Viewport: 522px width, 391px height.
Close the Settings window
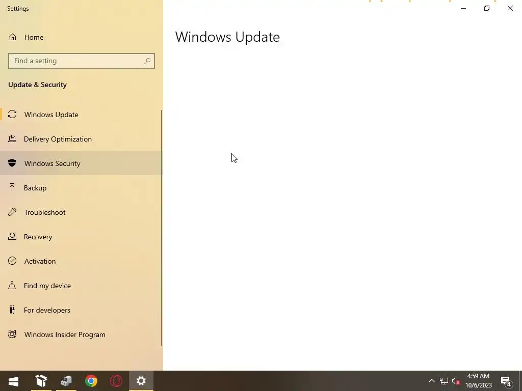(510, 8)
